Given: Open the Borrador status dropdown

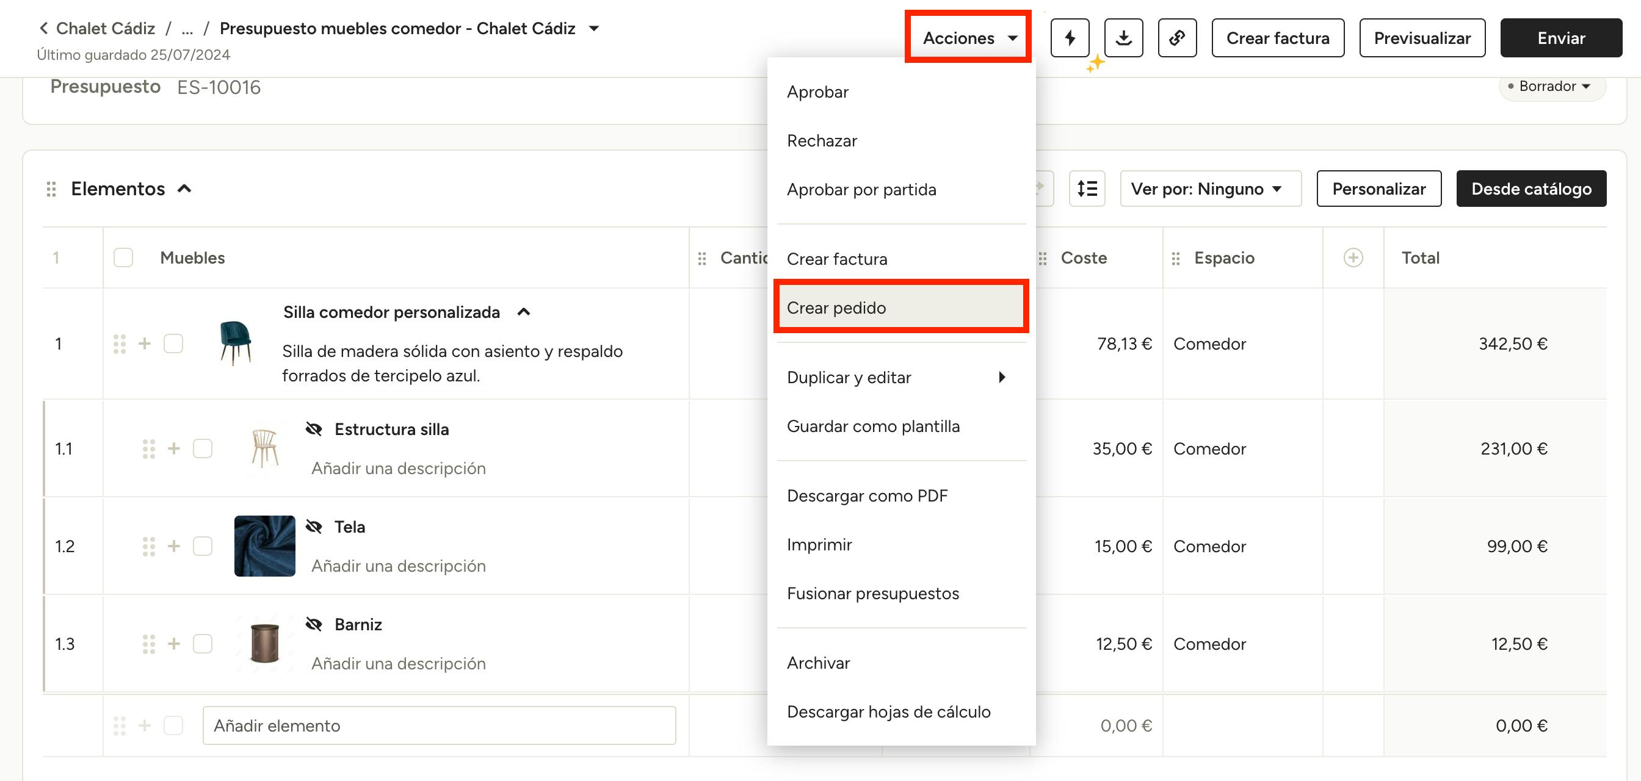Looking at the screenshot, I should [x=1552, y=87].
